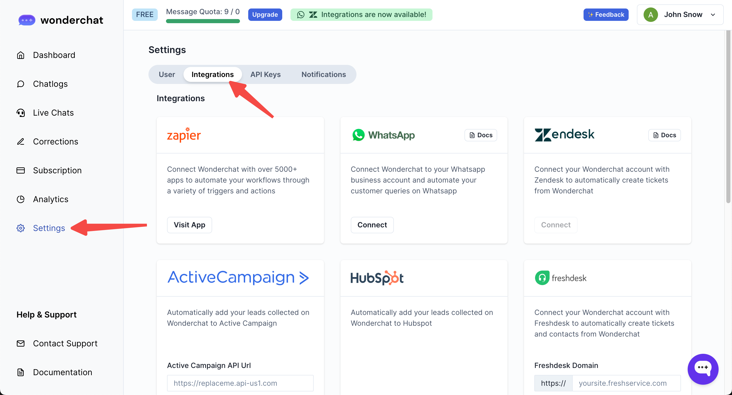The height and width of the screenshot is (395, 732).
Task: Click the wonderchat logo icon
Action: [27, 20]
